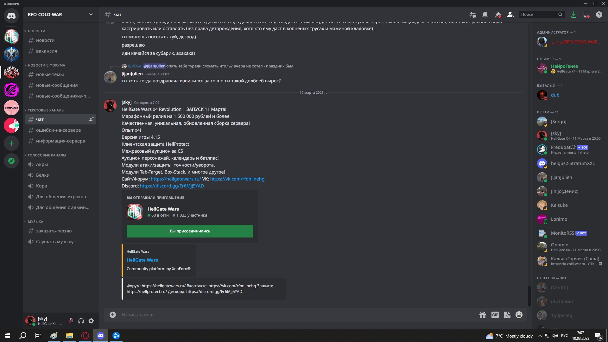Image resolution: width=608 pixels, height=342 pixels.
Task: Open the purple crossed-circle server icon
Action: pyautogui.click(x=11, y=90)
